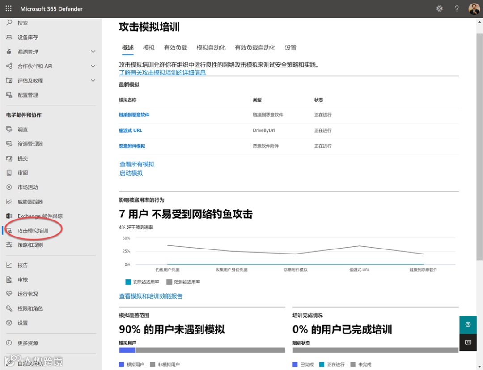Click the 模拟用户 blue legend swatch
The image size is (483, 370).
(121, 365)
